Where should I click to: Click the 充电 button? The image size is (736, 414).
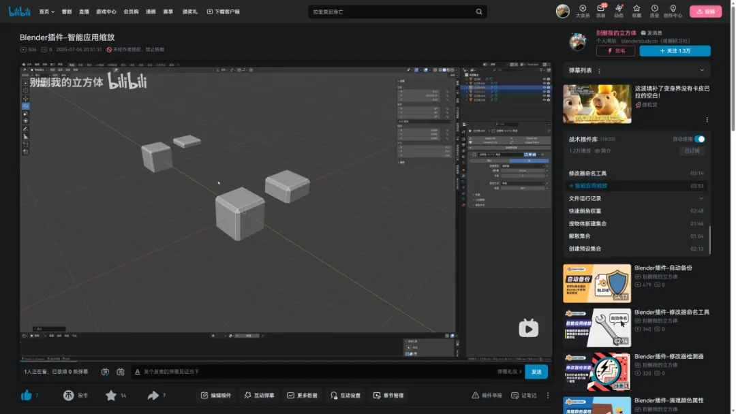[x=615, y=50]
